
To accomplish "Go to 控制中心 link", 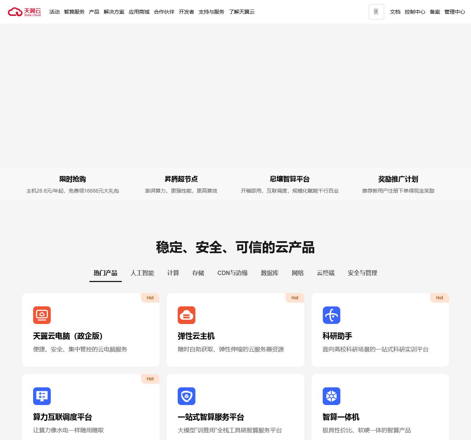I will [415, 12].
